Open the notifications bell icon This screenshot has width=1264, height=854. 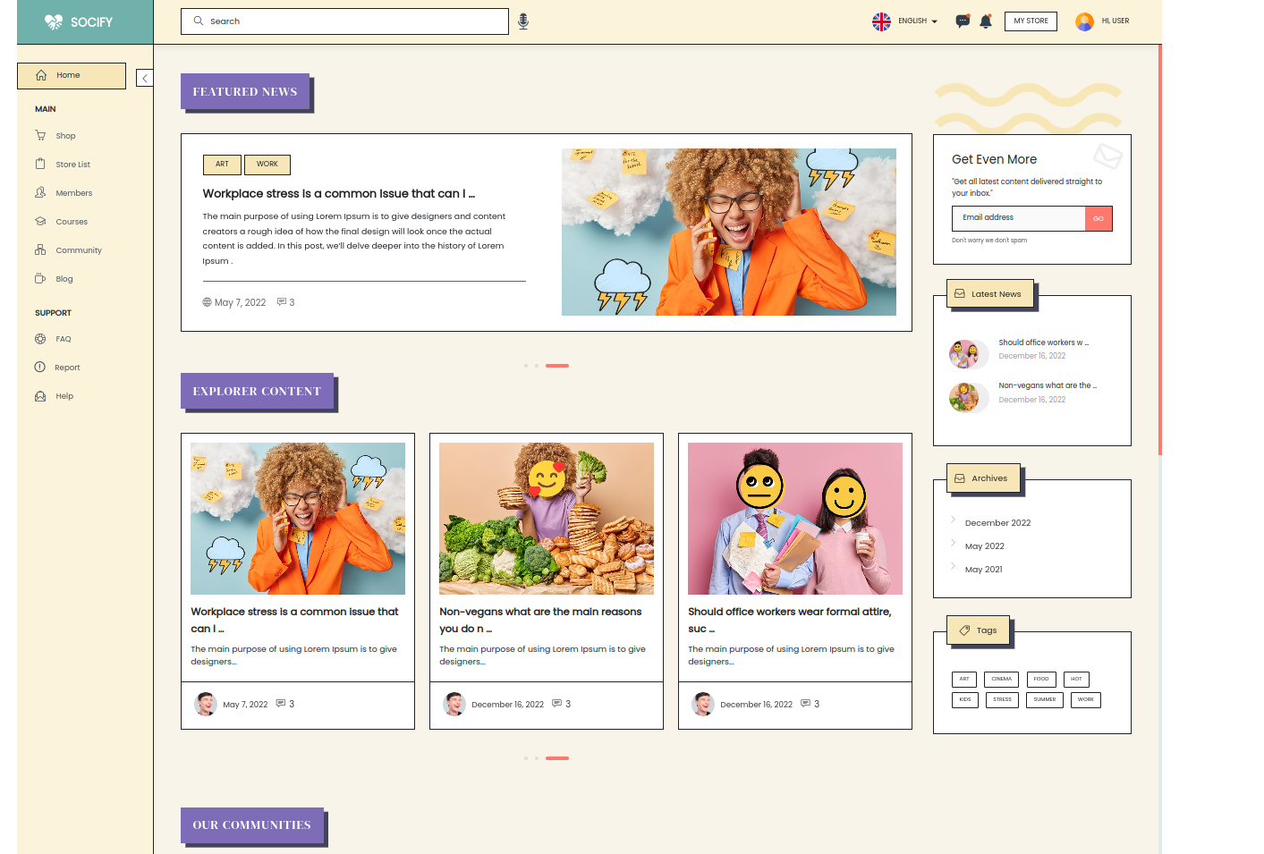tap(985, 21)
